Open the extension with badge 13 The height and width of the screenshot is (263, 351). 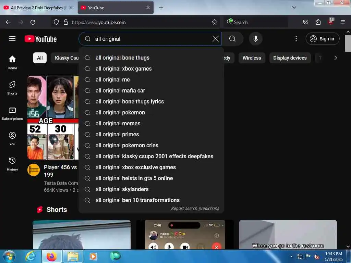[331, 22]
